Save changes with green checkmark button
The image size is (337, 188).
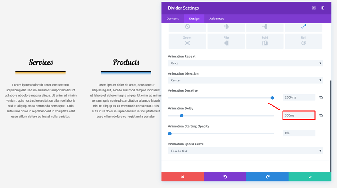click(x=309, y=177)
